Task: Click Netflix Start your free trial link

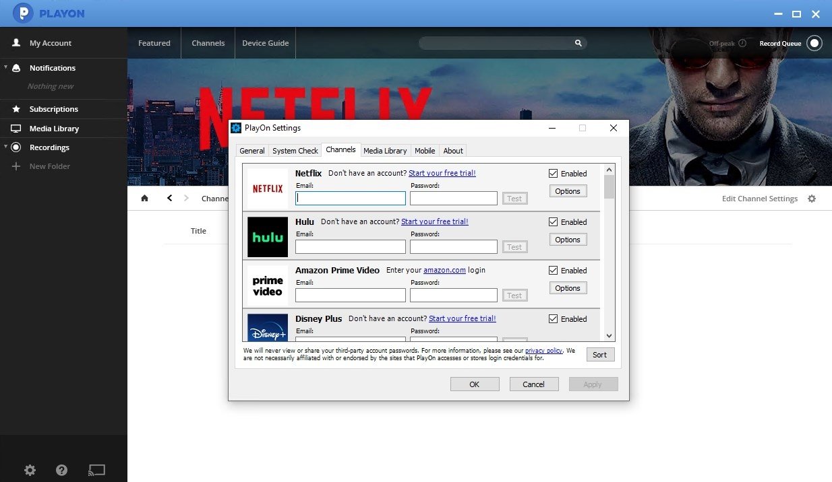Action: pos(442,173)
